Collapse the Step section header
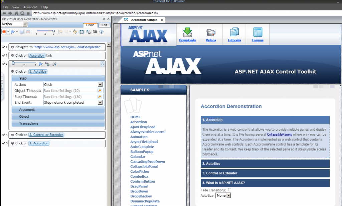 click(x=58, y=78)
